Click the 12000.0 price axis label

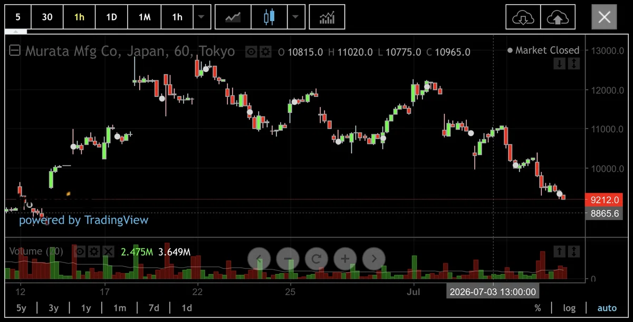[x=607, y=90]
